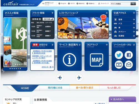Click the オススメ情報 heading
The width and height of the screenshot is (139, 104).
click(12, 13)
